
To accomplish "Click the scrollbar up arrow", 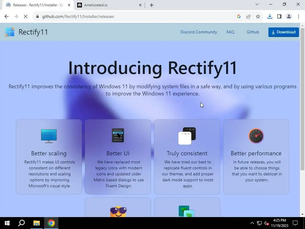I will pos(303,26).
